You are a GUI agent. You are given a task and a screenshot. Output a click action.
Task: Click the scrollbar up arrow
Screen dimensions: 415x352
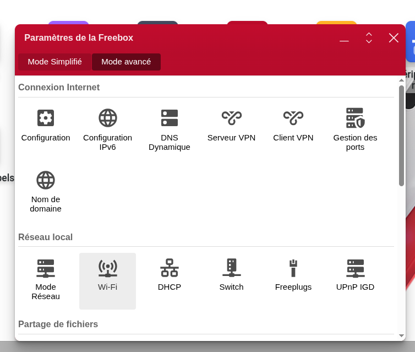click(x=401, y=80)
